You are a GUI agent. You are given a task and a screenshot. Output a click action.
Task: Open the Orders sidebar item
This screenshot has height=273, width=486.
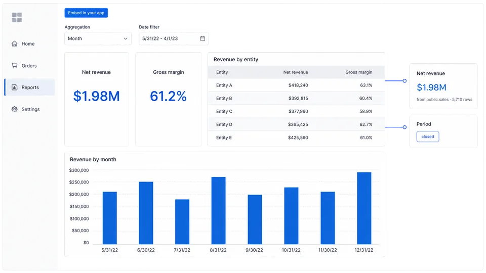(29, 66)
